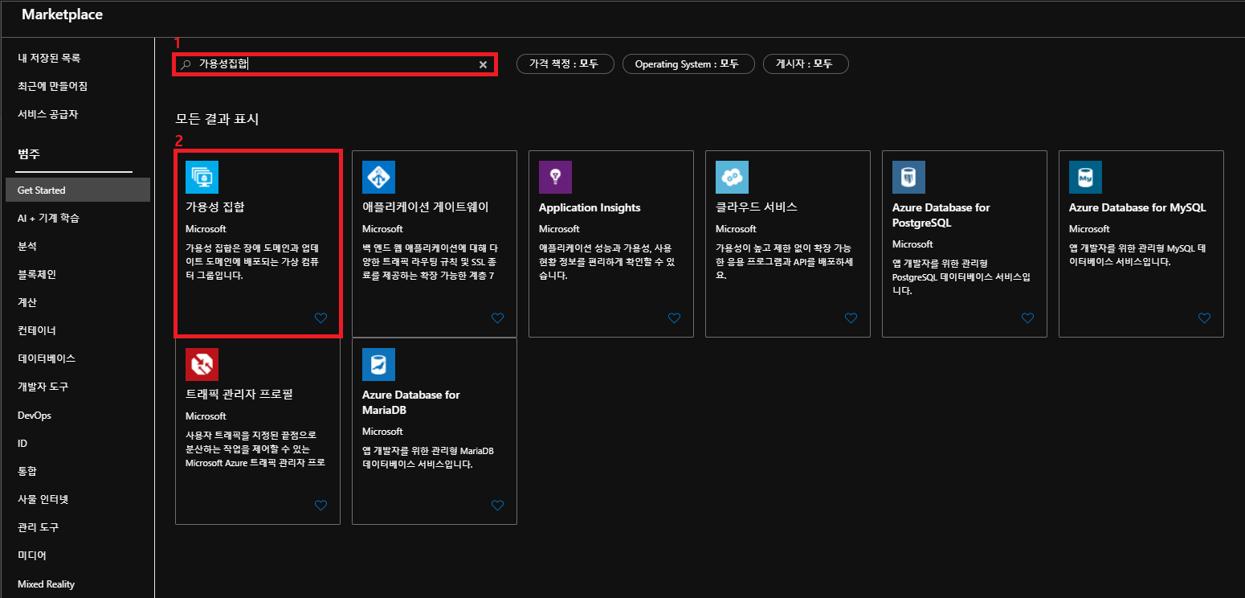Favorite Azure Database for MariaDB via heart
Screen dimensions: 1245x598
coord(497,506)
